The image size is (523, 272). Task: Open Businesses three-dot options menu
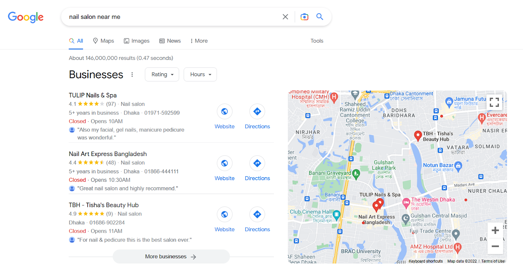click(x=132, y=75)
